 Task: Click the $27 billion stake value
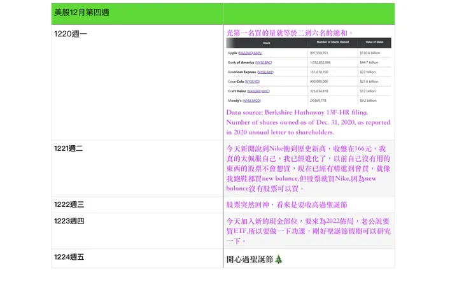point(368,72)
